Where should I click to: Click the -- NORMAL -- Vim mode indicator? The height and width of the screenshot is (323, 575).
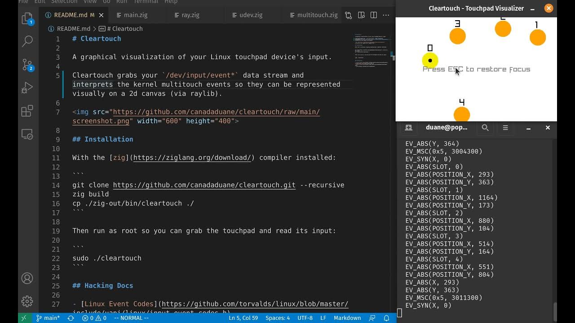pyautogui.click(x=131, y=318)
